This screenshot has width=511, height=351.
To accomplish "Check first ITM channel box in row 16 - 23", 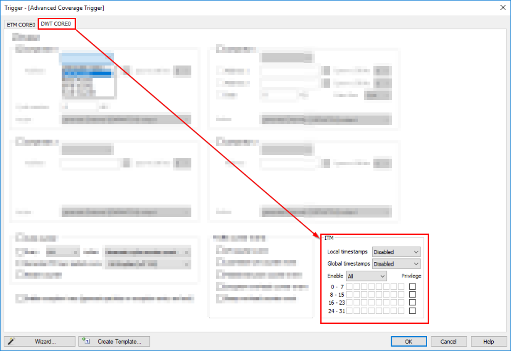I will pos(349,303).
